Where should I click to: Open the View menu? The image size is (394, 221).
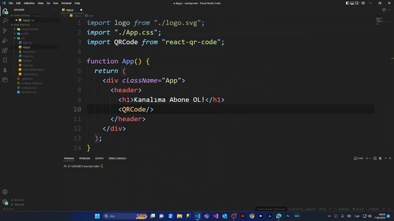41,3
